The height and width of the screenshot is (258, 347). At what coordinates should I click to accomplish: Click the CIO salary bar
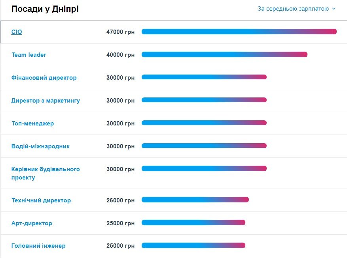click(239, 32)
